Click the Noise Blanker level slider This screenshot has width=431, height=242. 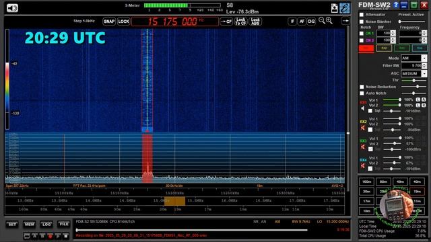[412, 22]
